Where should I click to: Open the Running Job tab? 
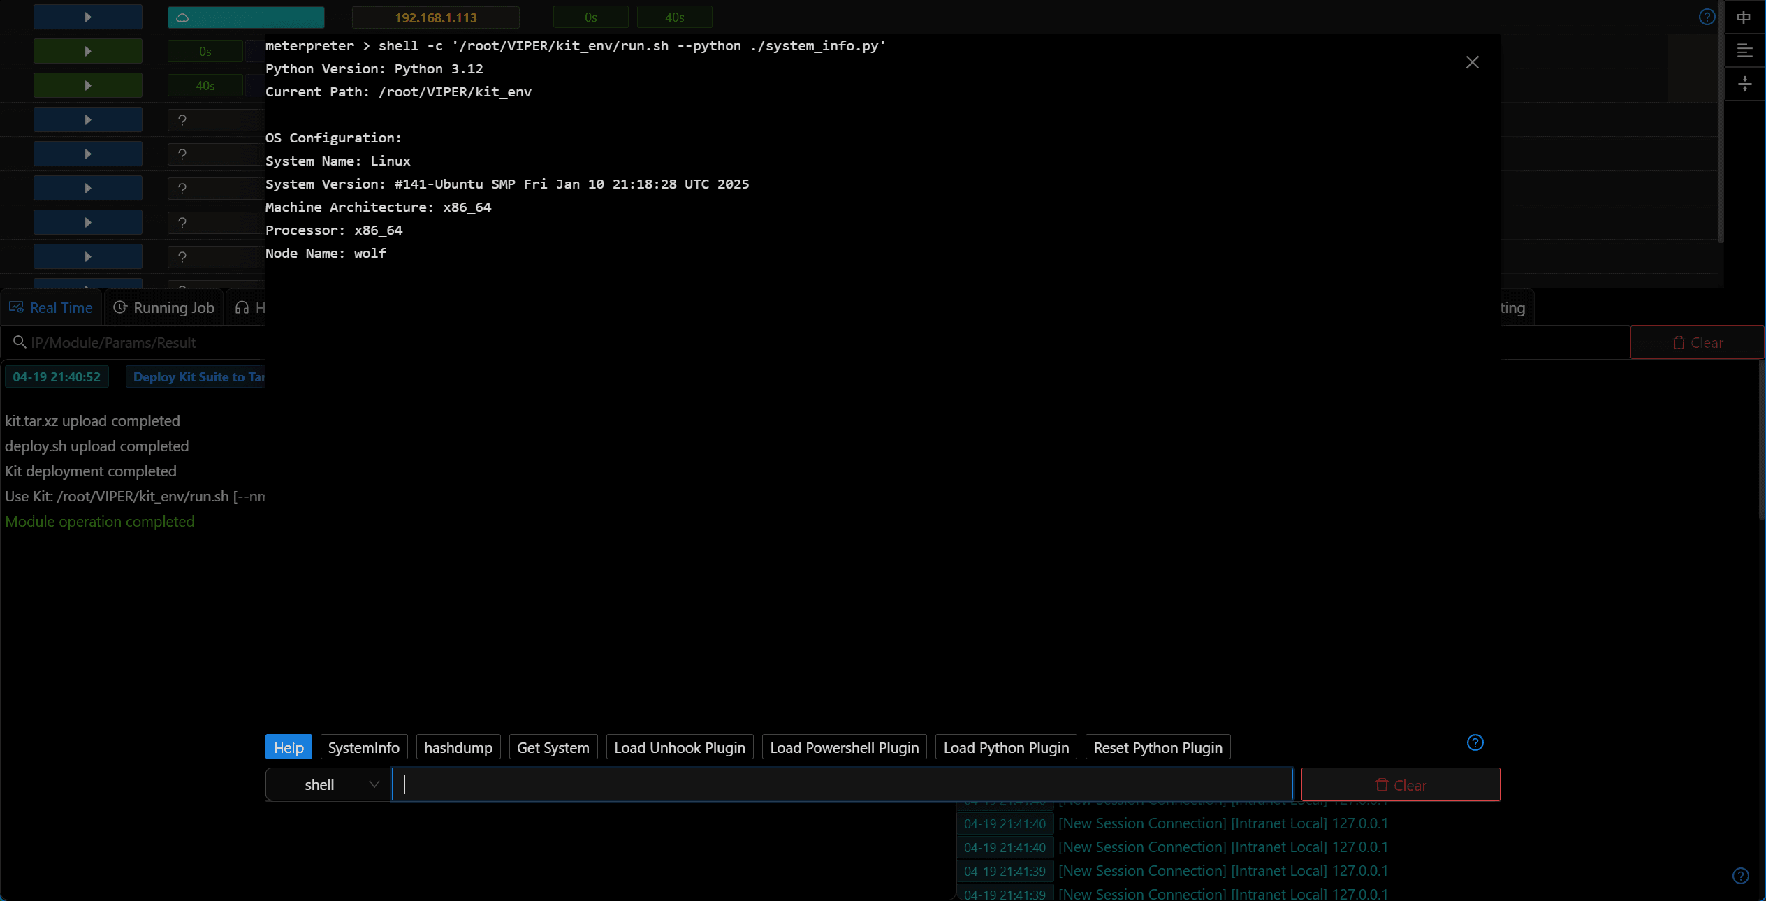[164, 308]
